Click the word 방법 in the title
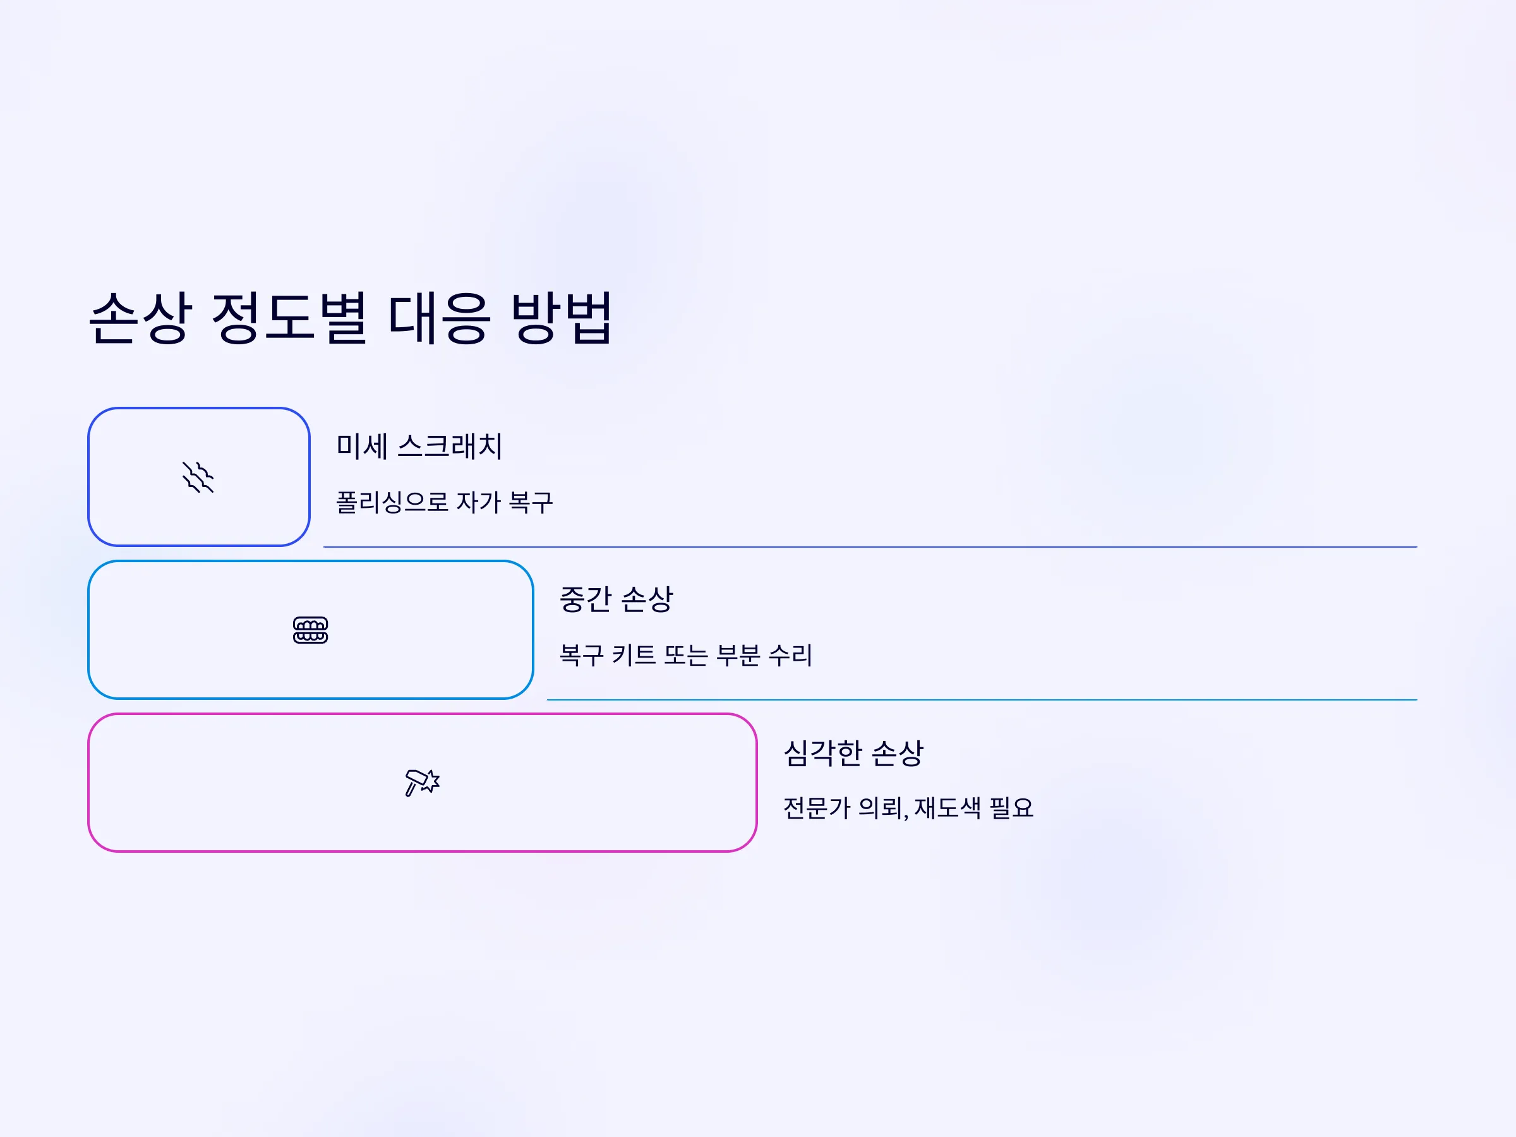The height and width of the screenshot is (1137, 1516). point(562,317)
